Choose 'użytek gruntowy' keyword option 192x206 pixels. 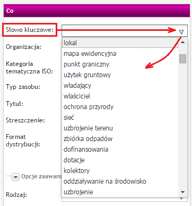click(x=120, y=75)
